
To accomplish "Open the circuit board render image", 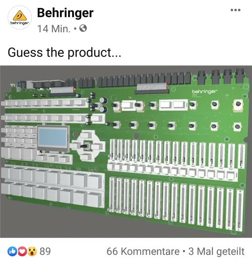I will [x=126, y=152].
